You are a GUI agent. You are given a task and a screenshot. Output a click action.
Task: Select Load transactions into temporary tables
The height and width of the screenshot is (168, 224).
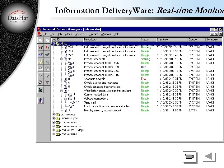click(107, 106)
